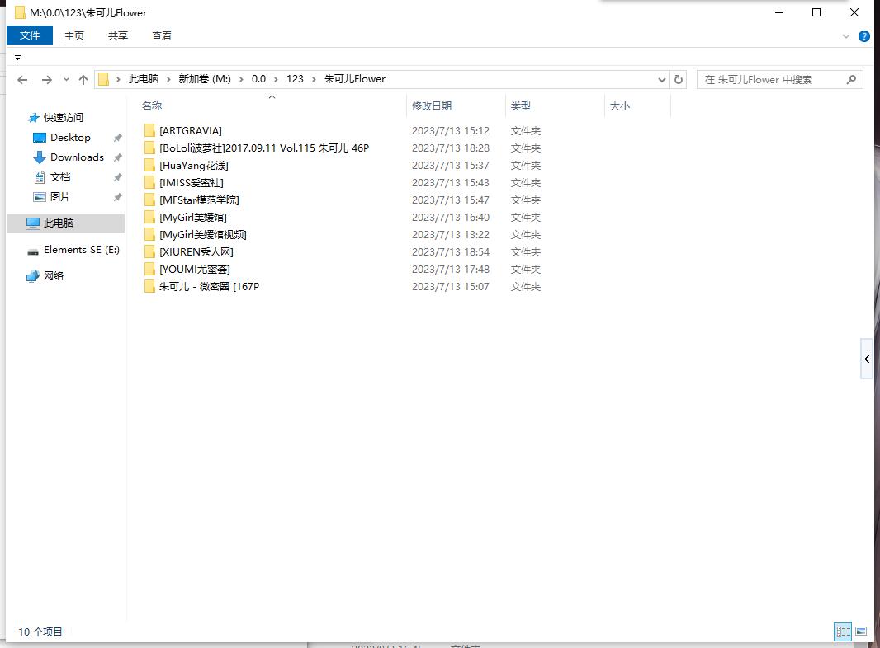Sort by 修改日期 column header
Image resolution: width=880 pixels, height=648 pixels.
(x=432, y=106)
